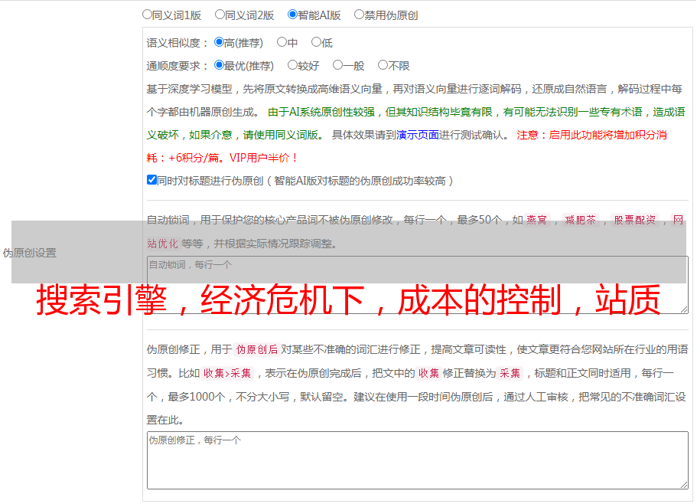Grab resize handle of 伪原创修正 textarea
The image size is (697, 504).
tap(684, 485)
